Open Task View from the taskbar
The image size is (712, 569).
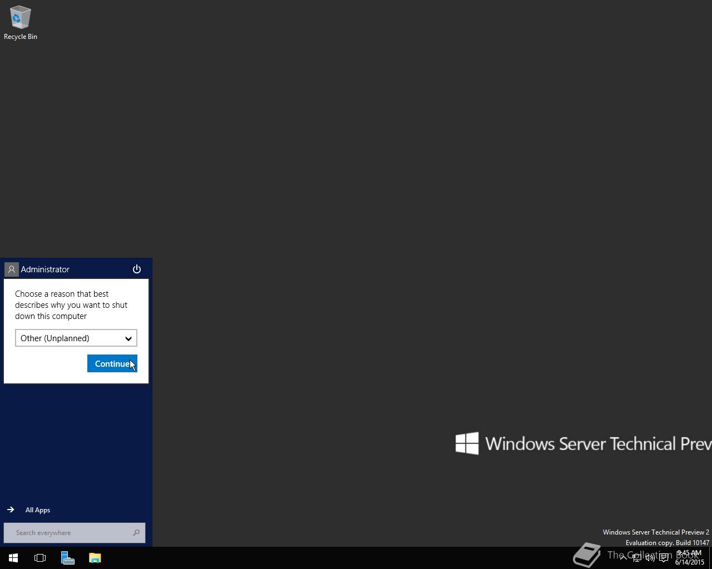click(x=40, y=558)
